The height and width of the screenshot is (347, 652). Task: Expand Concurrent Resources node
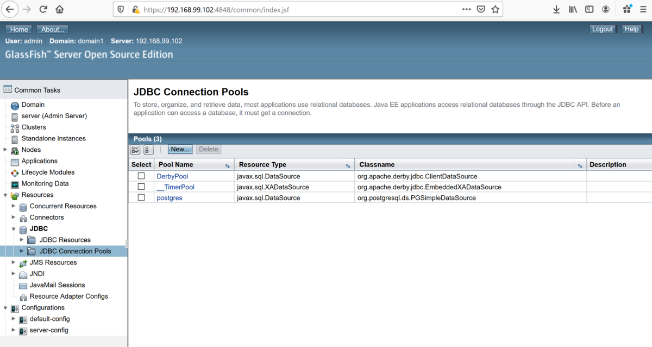[14, 206]
